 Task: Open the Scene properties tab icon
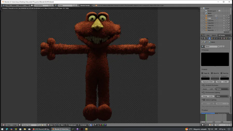click(207, 38)
